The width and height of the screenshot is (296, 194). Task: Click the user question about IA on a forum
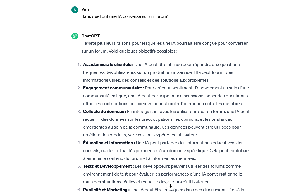[125, 16]
